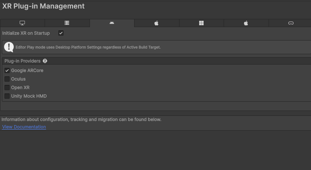311x170 pixels.
Task: Click the Plug-in Providers section header text
Action: [22, 61]
